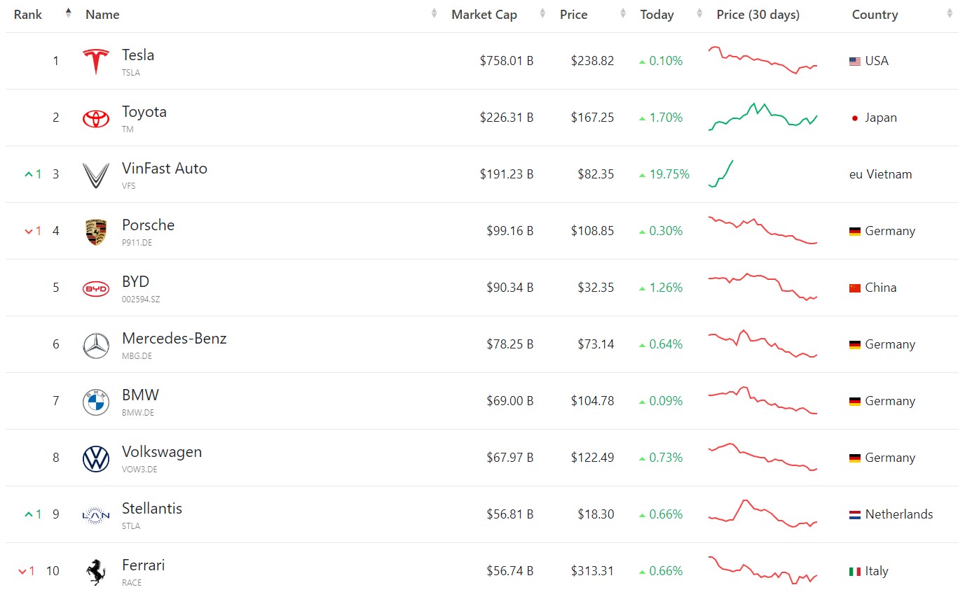The width and height of the screenshot is (965, 599).
Task: Click the P911.DE ticker symbol
Action: coord(137,243)
